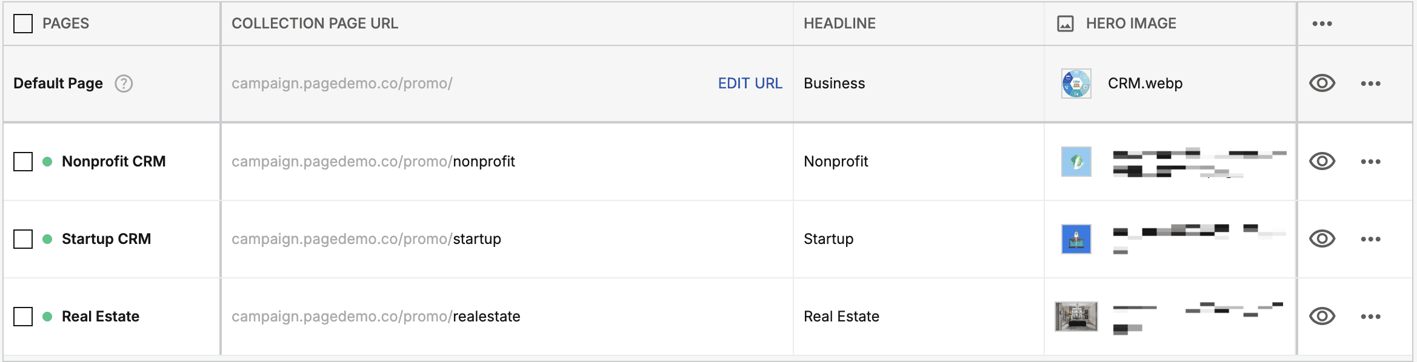Tick the Startup CRM checkbox

coord(23,239)
